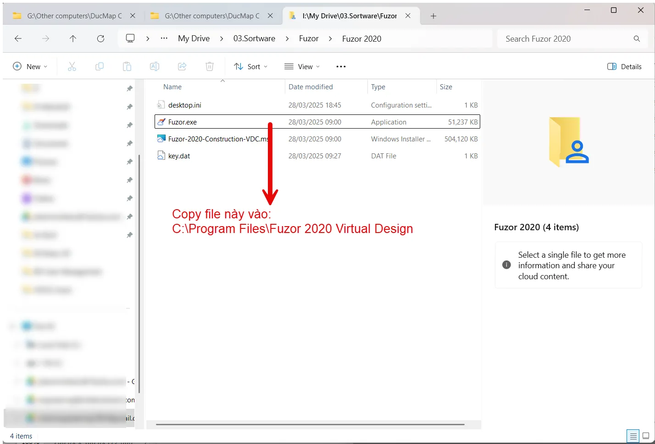Select the desktop.ini file name

click(x=185, y=105)
